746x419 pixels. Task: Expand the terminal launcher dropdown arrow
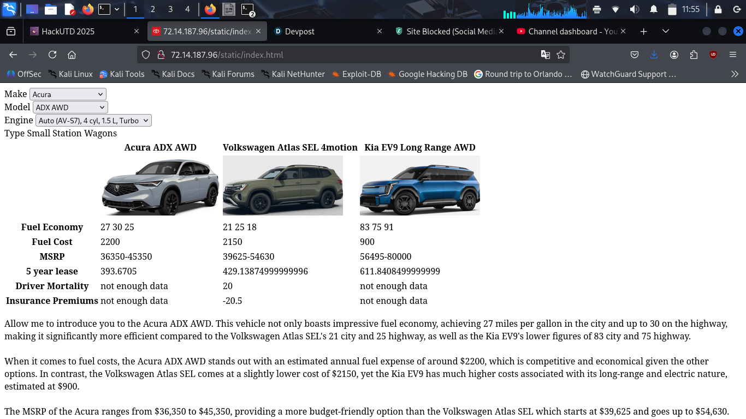117,9
